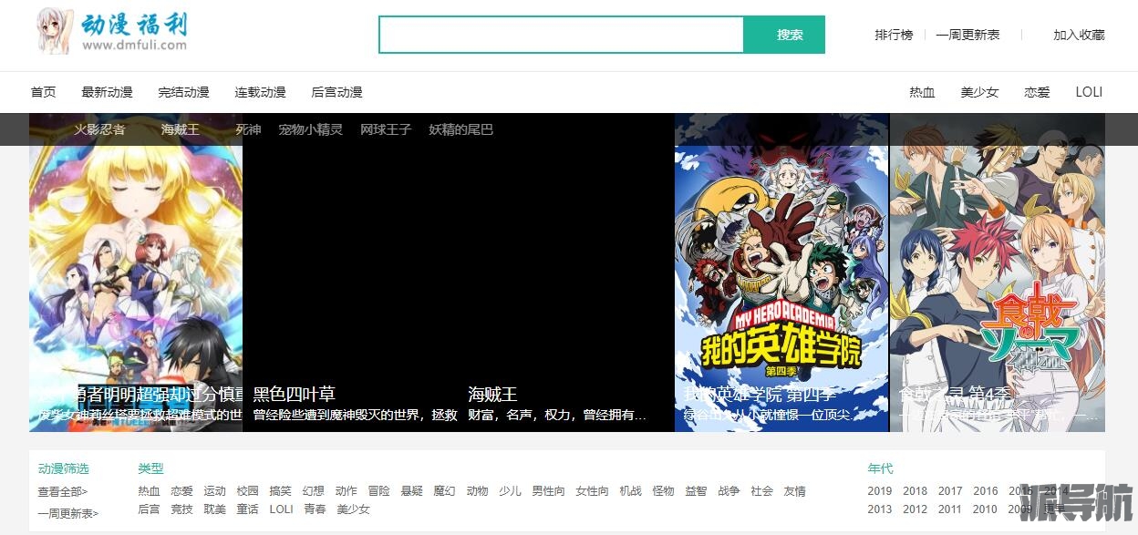This screenshot has height=535, width=1138.
Task: Open the 食戟之灵 第4季 poster
Action: [x=998, y=273]
